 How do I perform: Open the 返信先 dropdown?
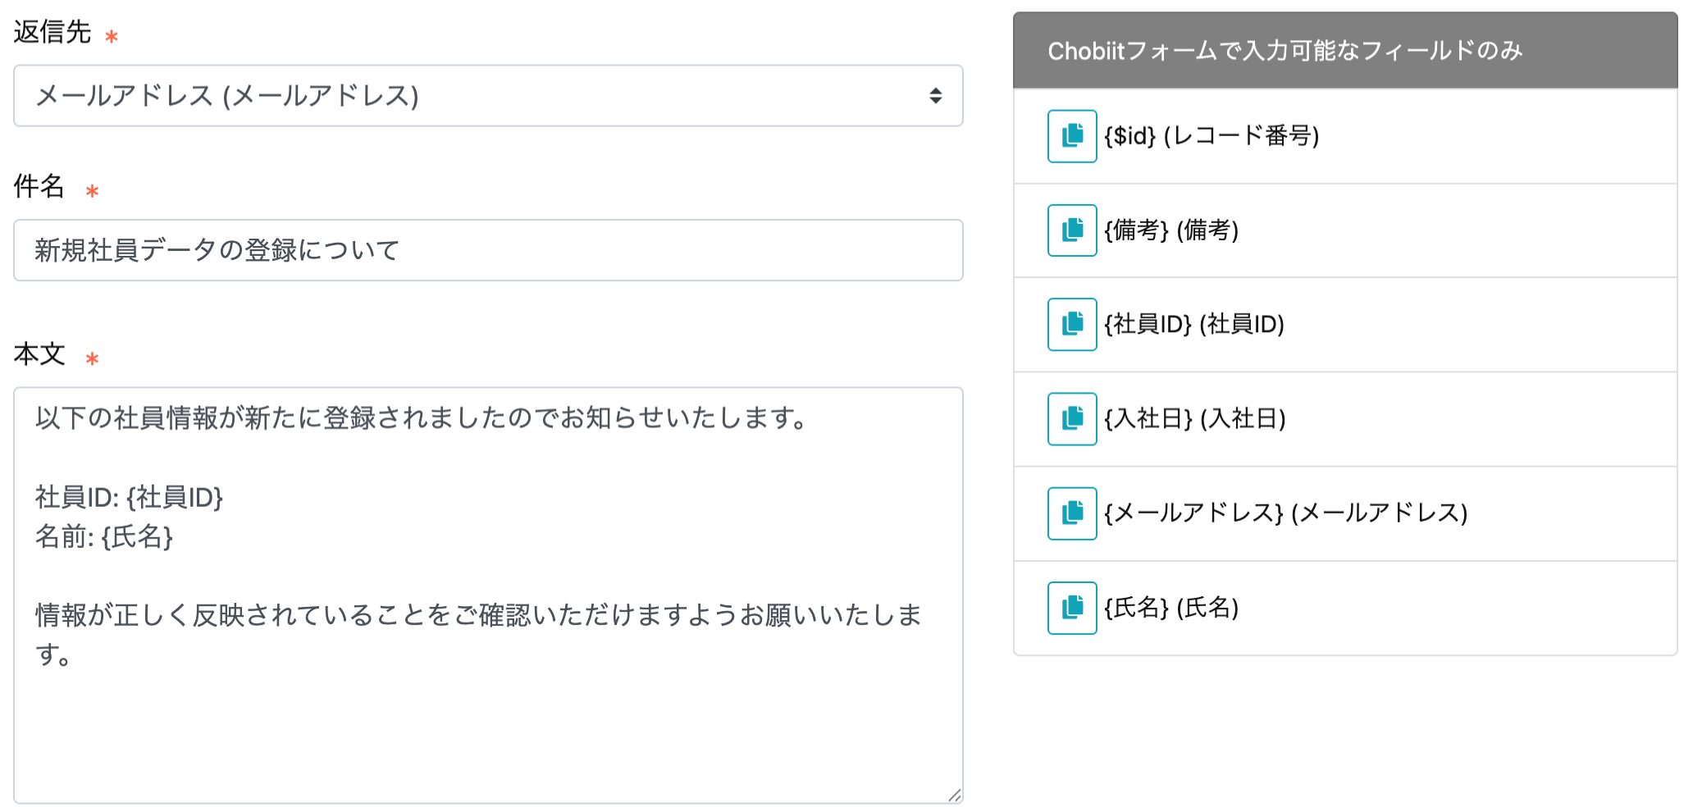coord(488,96)
